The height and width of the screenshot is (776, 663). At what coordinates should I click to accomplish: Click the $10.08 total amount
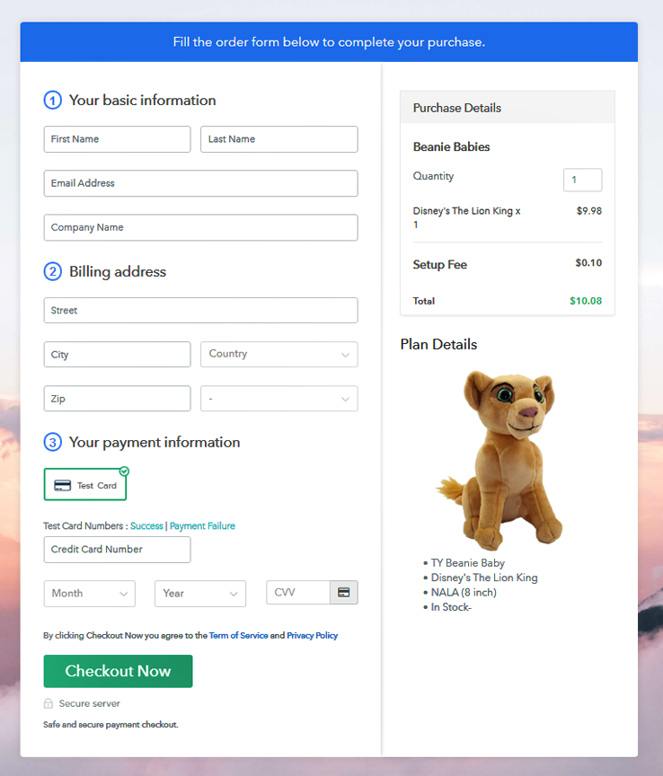(x=586, y=301)
